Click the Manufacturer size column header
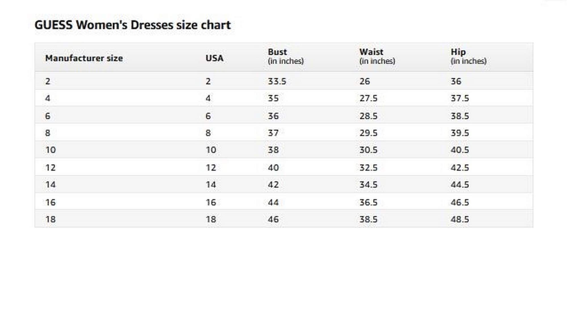 (84, 58)
